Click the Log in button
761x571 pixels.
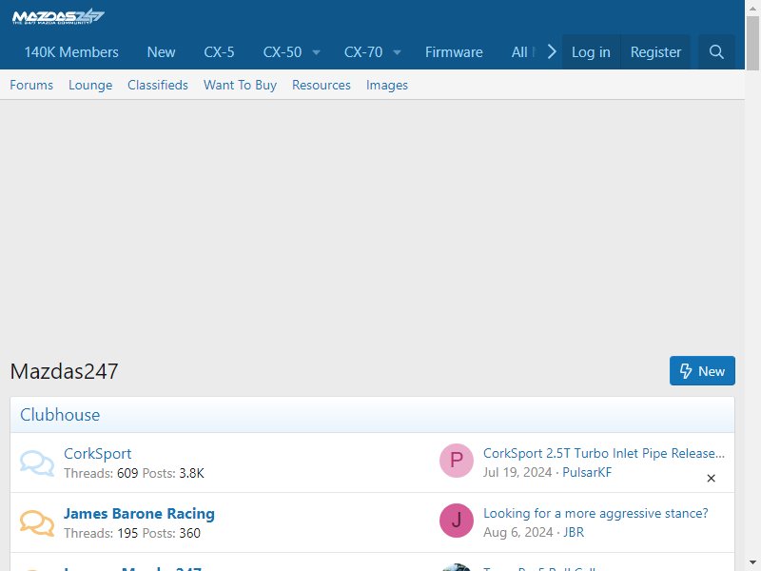(591, 52)
